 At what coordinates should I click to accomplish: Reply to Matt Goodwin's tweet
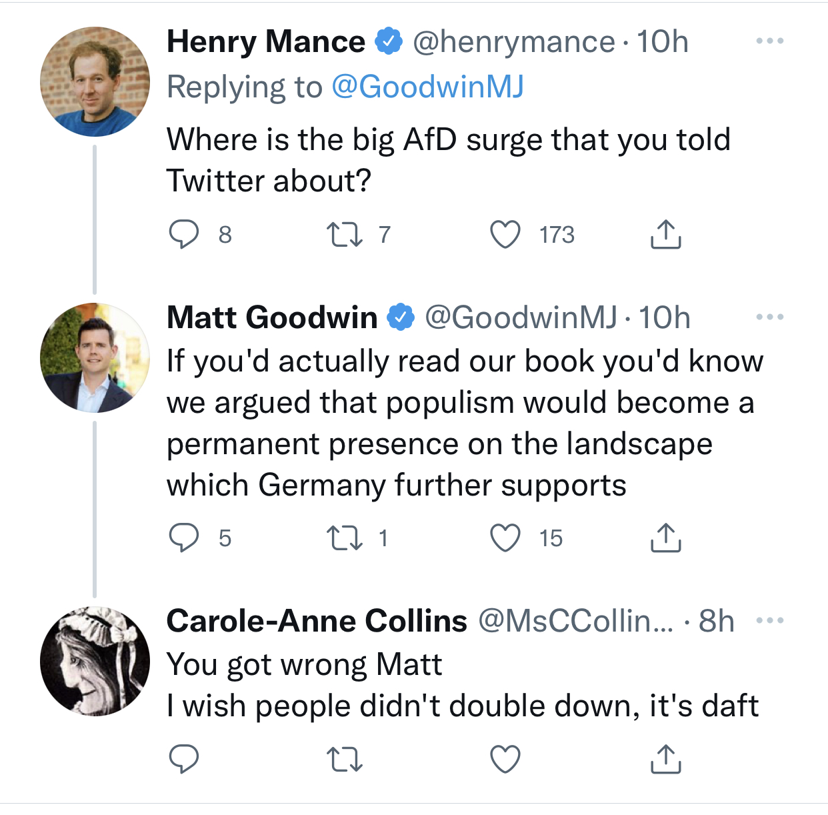pos(183,538)
